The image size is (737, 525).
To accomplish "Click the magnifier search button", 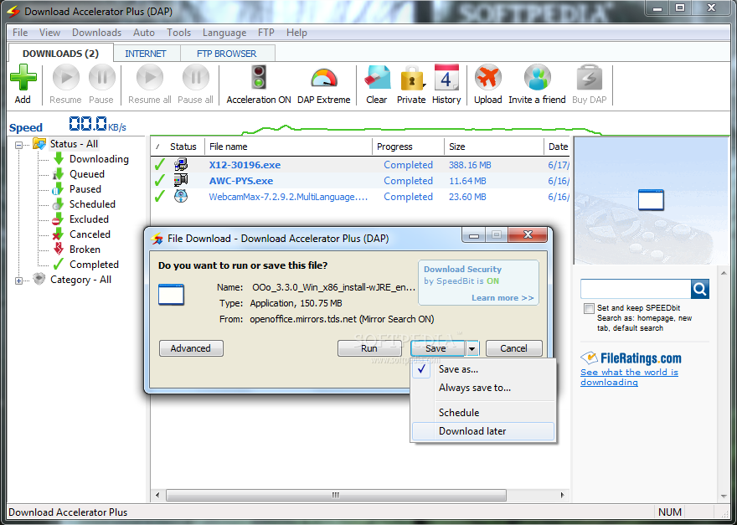I will point(700,289).
